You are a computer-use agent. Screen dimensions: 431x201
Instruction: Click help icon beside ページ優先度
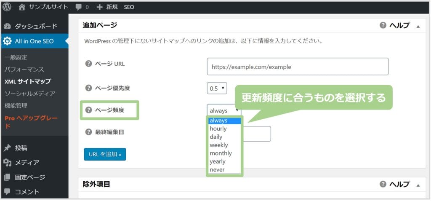pyautogui.click(x=88, y=88)
